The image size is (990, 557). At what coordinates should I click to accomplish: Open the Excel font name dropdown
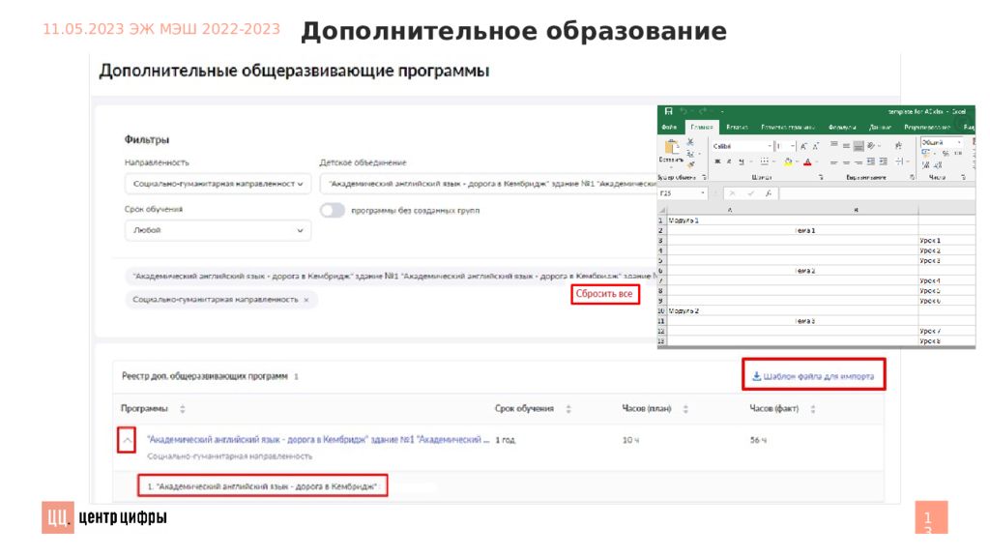coord(771,146)
